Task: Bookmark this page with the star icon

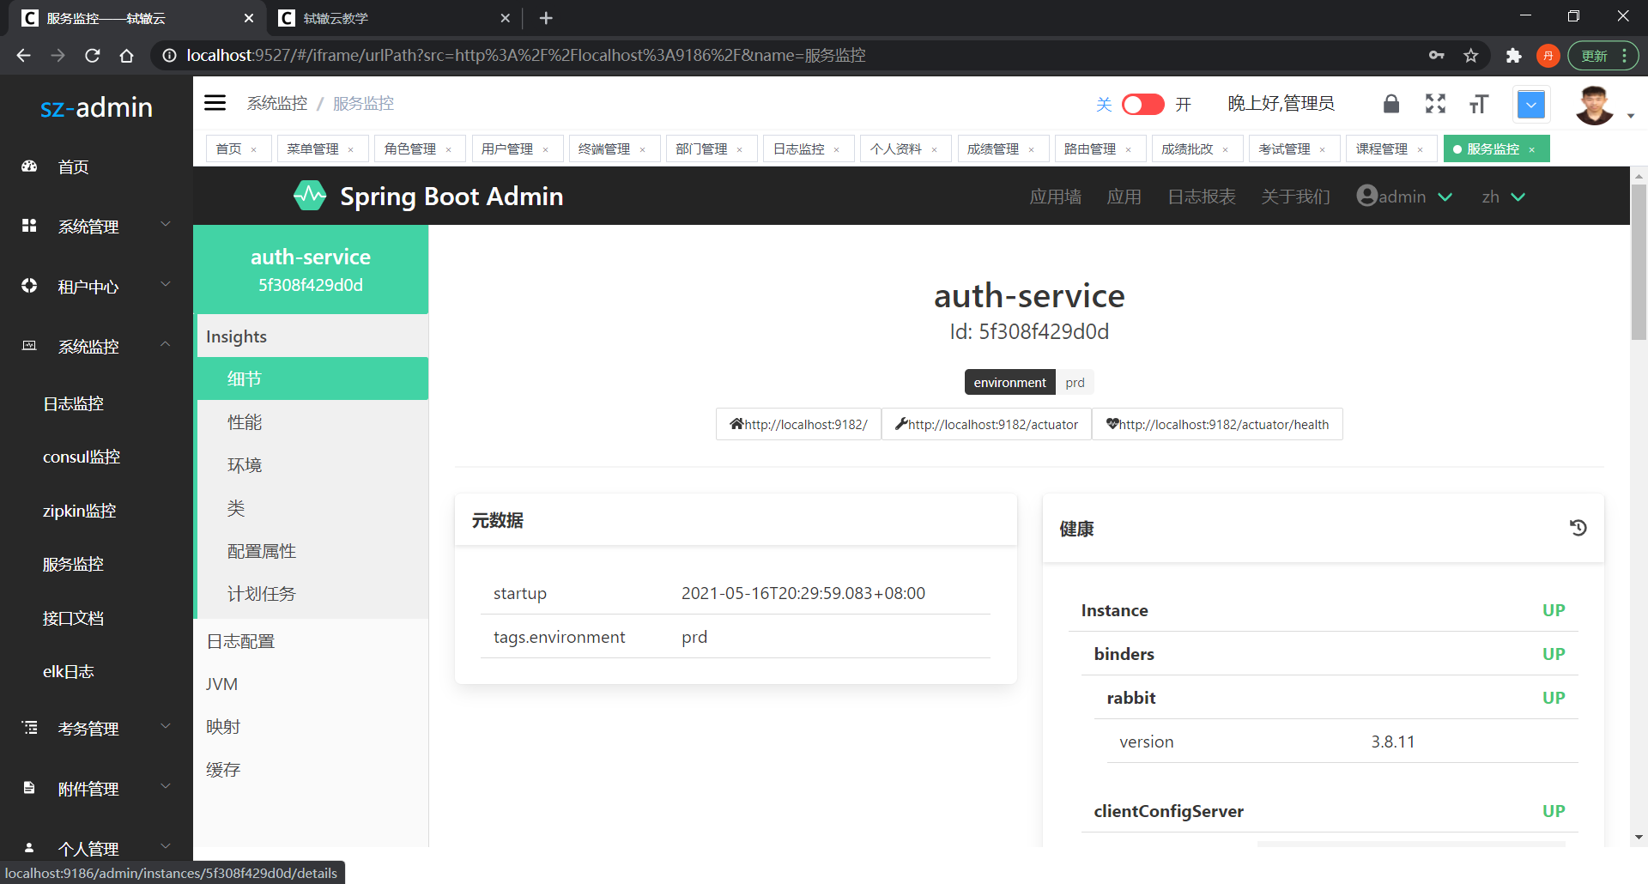Action: point(1471,56)
